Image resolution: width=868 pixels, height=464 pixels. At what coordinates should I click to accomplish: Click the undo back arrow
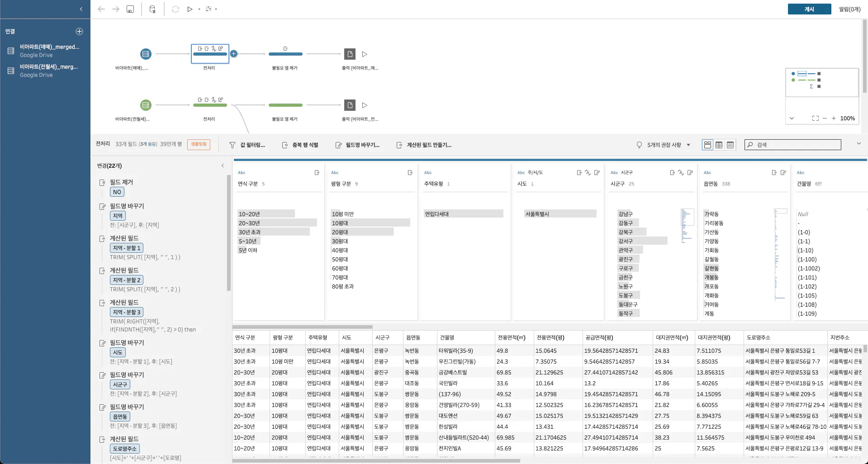[x=101, y=9]
